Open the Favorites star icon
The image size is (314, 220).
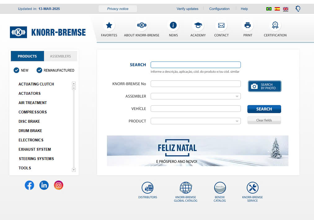click(x=109, y=25)
